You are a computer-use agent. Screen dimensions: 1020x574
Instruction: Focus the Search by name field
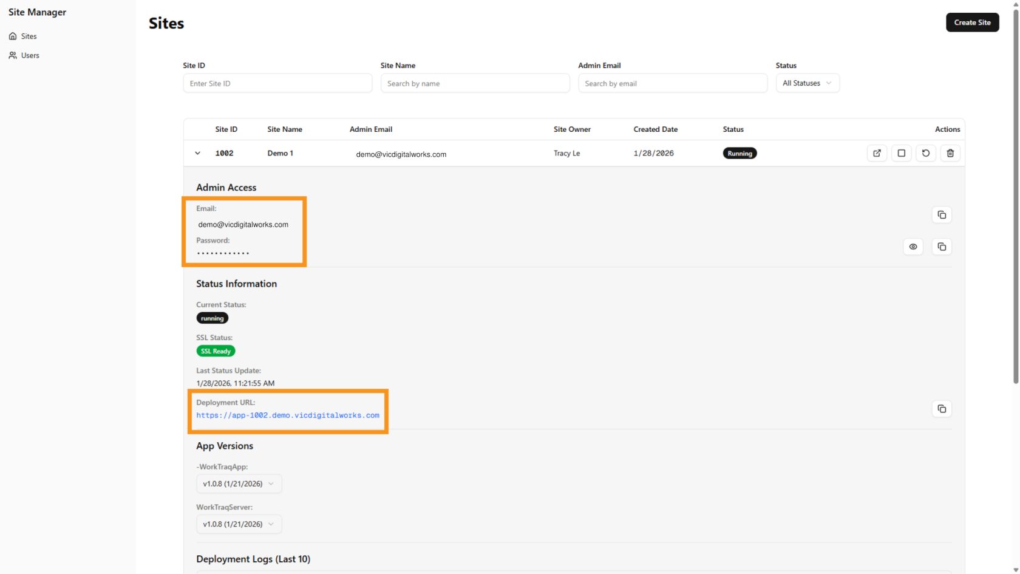coord(475,83)
